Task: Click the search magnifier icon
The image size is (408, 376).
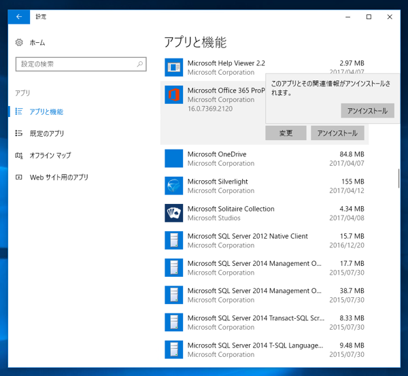Action: pyautogui.click(x=140, y=64)
